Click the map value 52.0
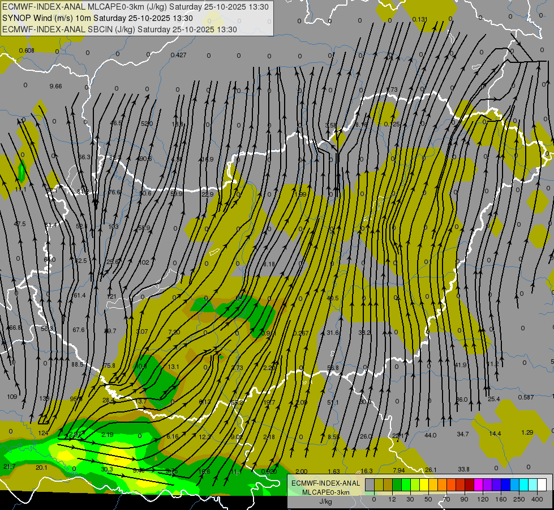This screenshot has width=554, height=510. [x=147, y=124]
